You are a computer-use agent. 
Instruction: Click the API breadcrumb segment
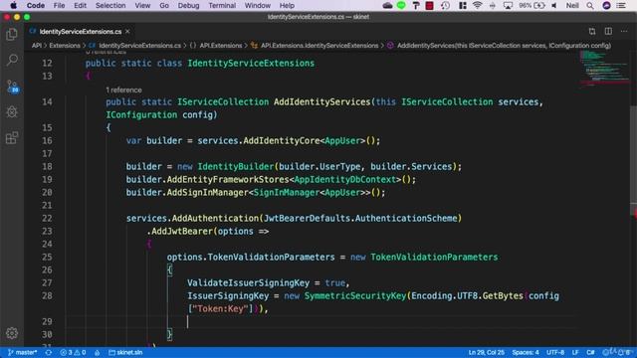click(x=37, y=46)
